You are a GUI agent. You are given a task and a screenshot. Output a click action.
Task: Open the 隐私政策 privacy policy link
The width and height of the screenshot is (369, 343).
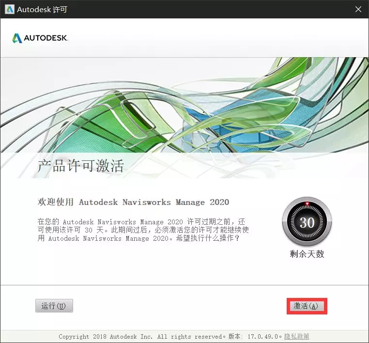click(x=296, y=336)
